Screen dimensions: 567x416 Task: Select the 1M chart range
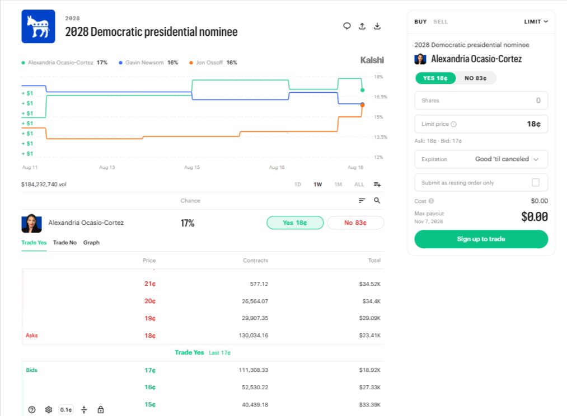point(338,185)
